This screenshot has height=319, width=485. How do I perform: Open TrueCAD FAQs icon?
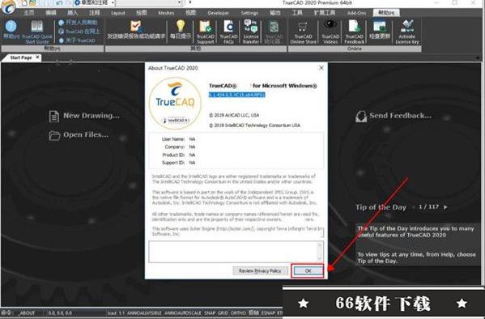(228, 32)
